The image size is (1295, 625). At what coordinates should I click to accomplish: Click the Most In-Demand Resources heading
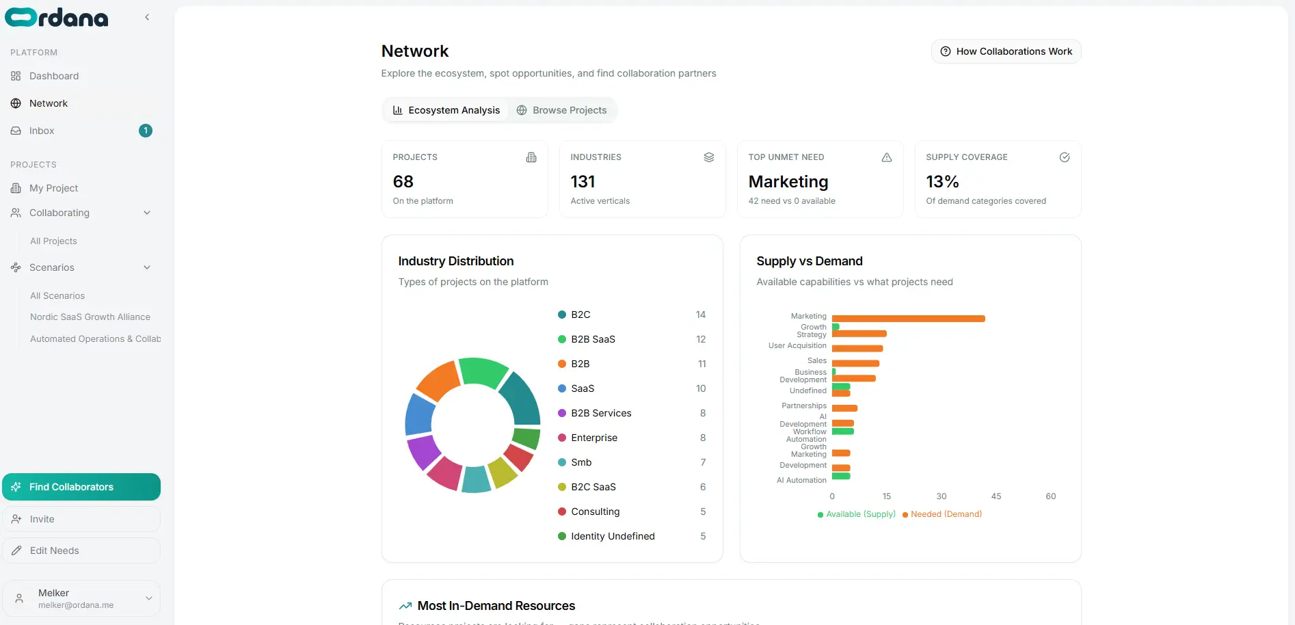click(496, 606)
